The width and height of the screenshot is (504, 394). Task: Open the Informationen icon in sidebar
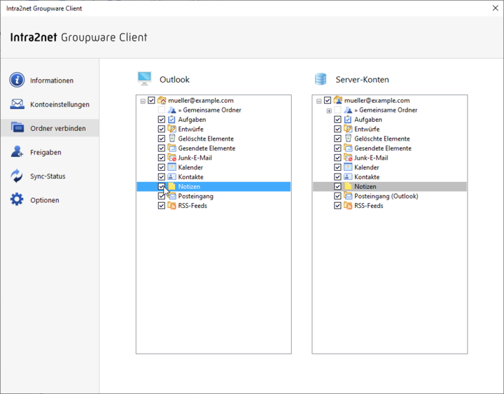click(x=17, y=80)
